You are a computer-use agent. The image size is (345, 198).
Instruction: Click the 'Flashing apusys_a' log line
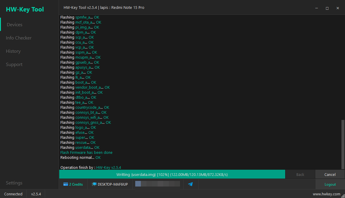[80, 67]
